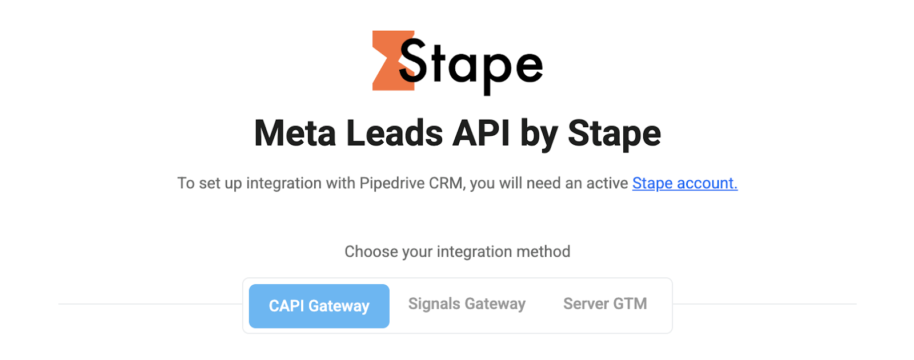Click the orange Stape logo mark
The height and width of the screenshot is (360, 914).
click(x=392, y=60)
